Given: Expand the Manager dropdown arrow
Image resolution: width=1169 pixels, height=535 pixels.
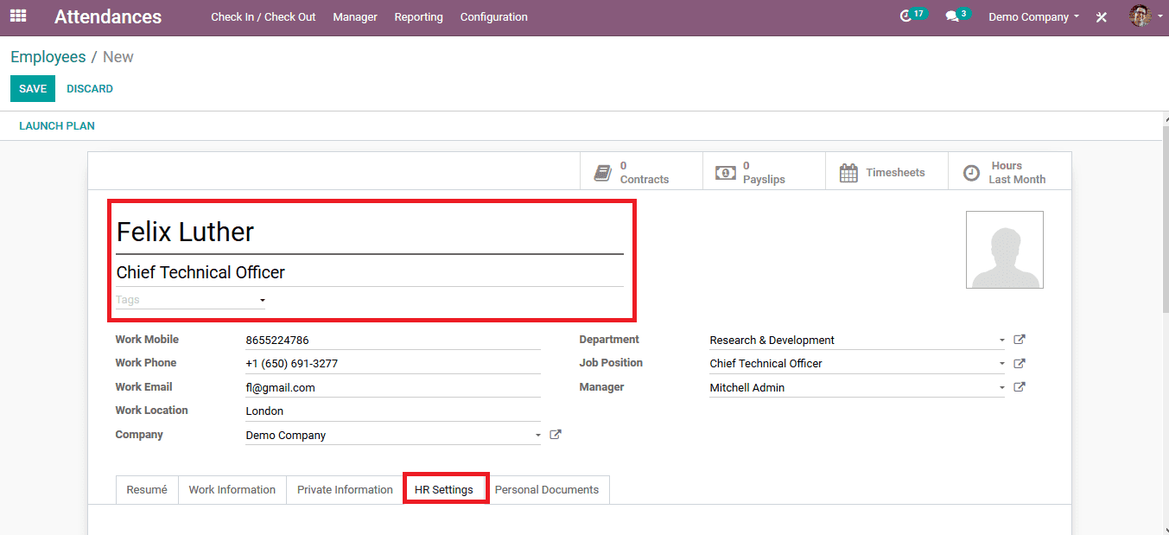Looking at the screenshot, I should pyautogui.click(x=1002, y=388).
